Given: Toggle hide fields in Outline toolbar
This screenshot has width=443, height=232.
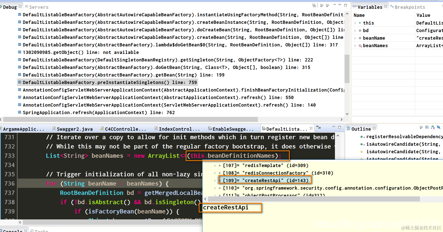Looking at the screenshot, I should pos(438,127).
